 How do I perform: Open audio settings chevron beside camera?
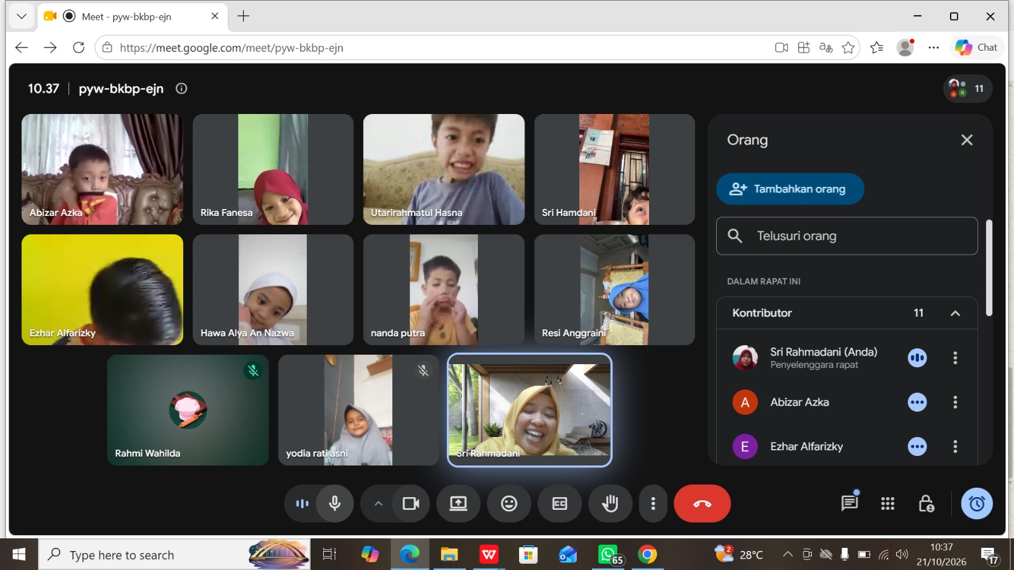[x=378, y=503]
